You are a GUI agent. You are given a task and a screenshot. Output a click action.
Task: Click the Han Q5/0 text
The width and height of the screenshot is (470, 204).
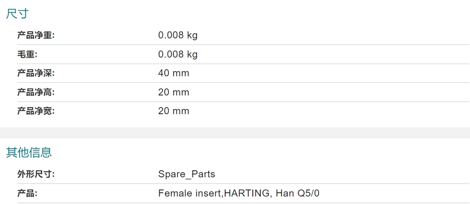297,194
